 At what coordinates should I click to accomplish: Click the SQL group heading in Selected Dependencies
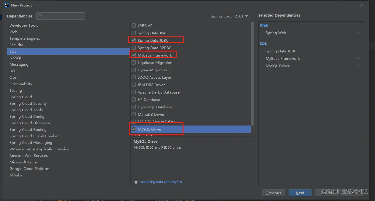[263, 44]
